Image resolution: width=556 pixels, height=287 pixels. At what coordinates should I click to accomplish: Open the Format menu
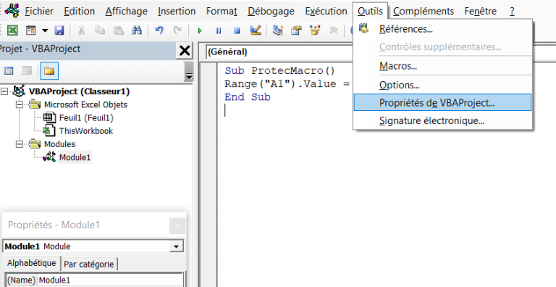tap(222, 12)
